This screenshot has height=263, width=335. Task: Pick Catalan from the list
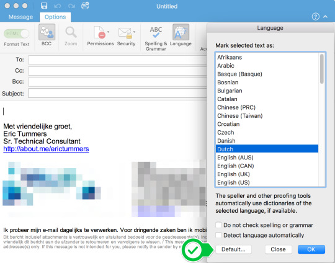click(x=267, y=99)
